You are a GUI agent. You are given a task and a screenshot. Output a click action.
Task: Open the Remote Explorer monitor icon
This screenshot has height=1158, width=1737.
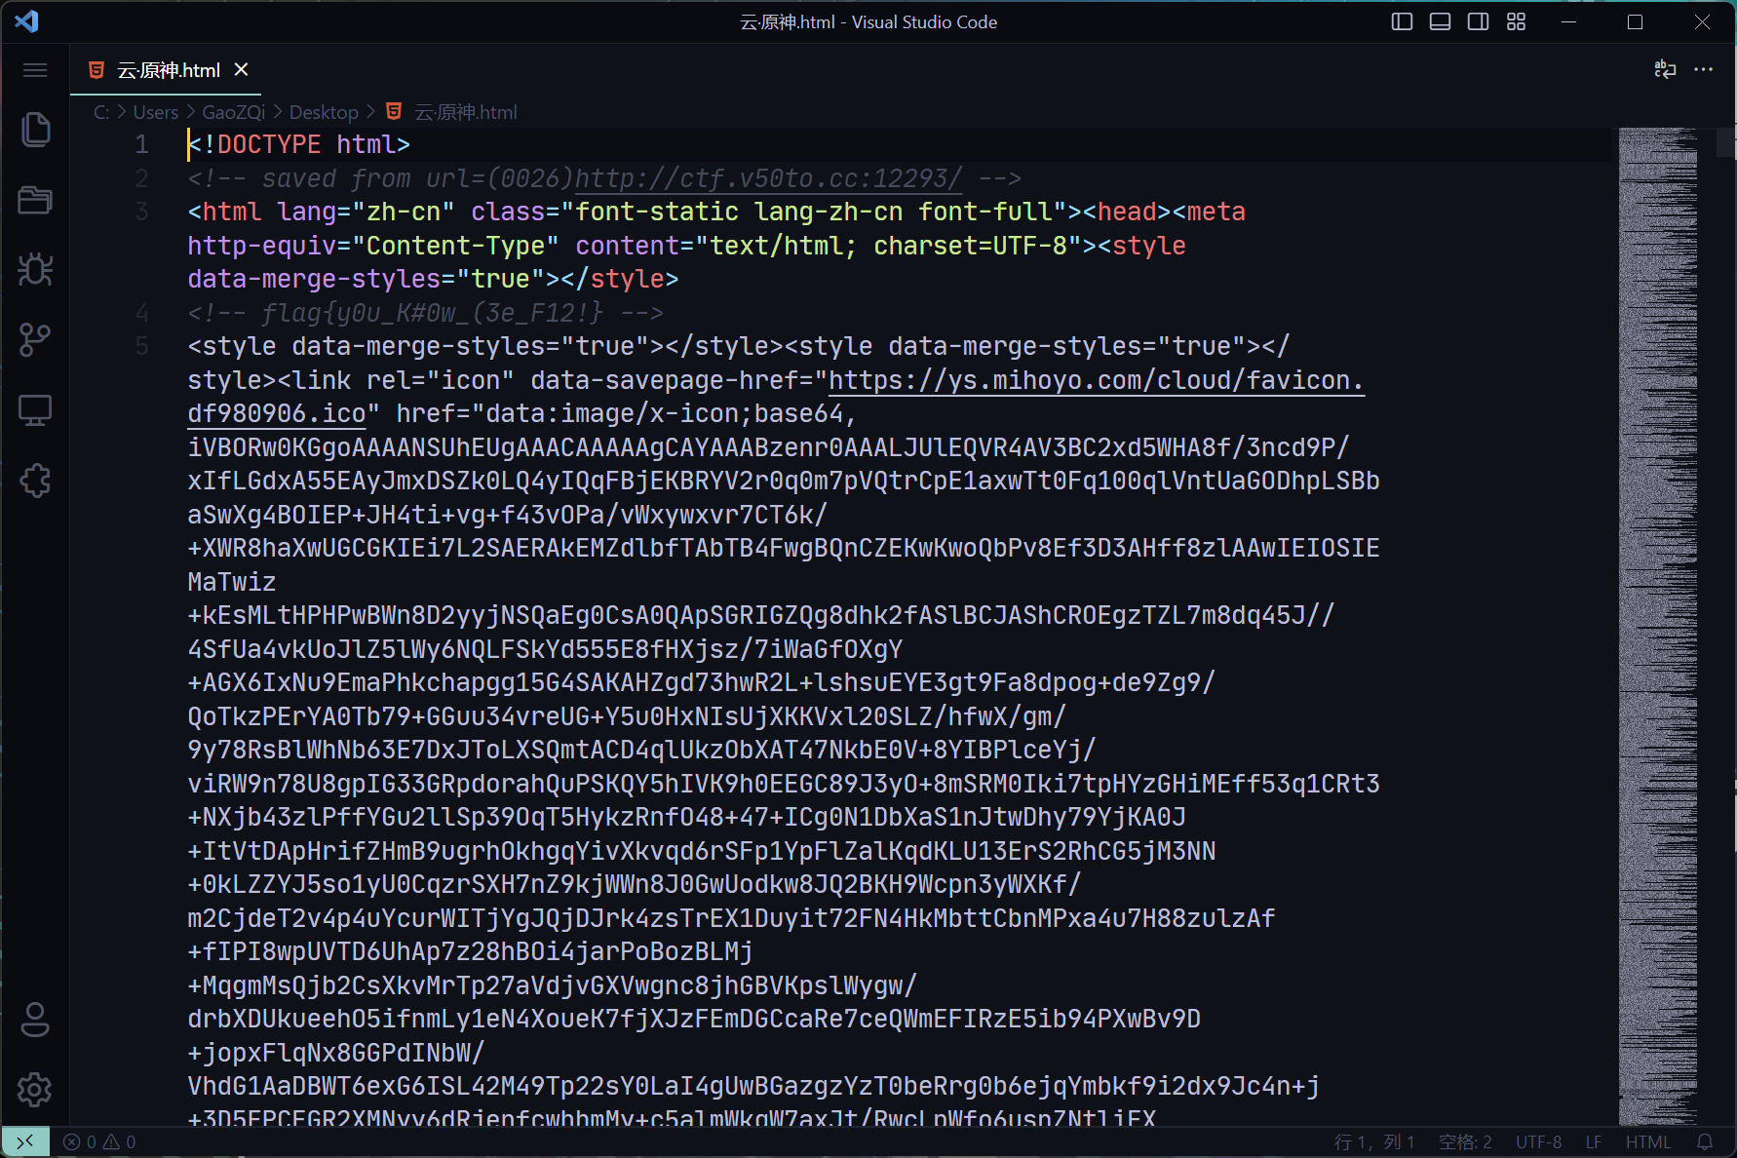pos(35,410)
